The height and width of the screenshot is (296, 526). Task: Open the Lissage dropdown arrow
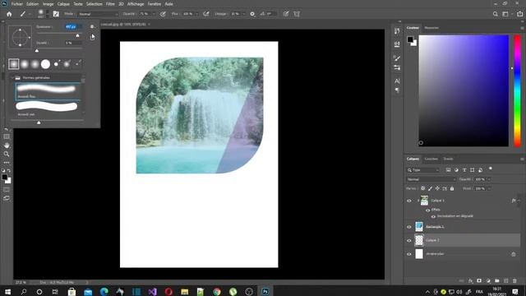[244, 14]
